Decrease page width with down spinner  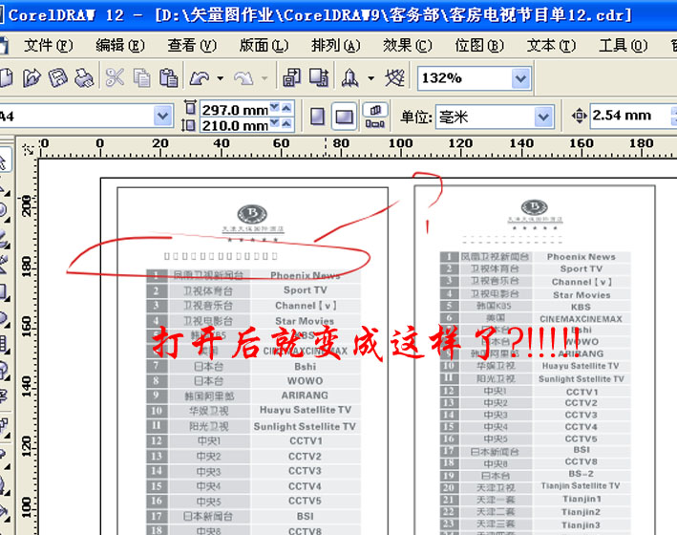point(275,107)
